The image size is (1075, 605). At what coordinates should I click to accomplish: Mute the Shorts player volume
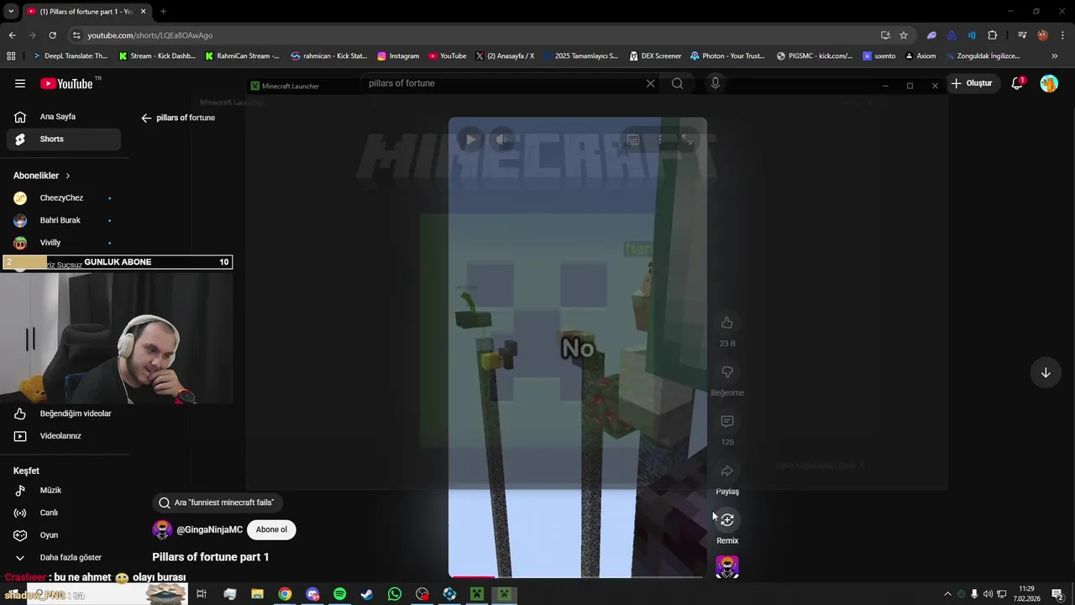501,139
